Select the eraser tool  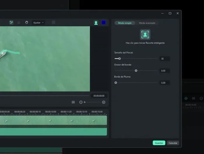point(19,22)
